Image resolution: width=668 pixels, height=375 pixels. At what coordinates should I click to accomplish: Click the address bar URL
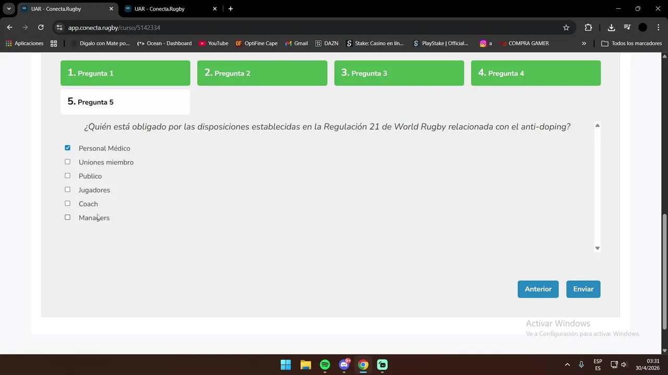(114, 28)
